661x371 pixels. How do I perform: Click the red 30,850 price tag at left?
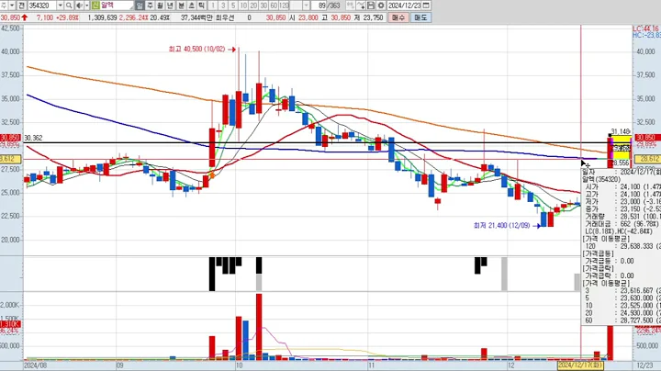point(10,138)
